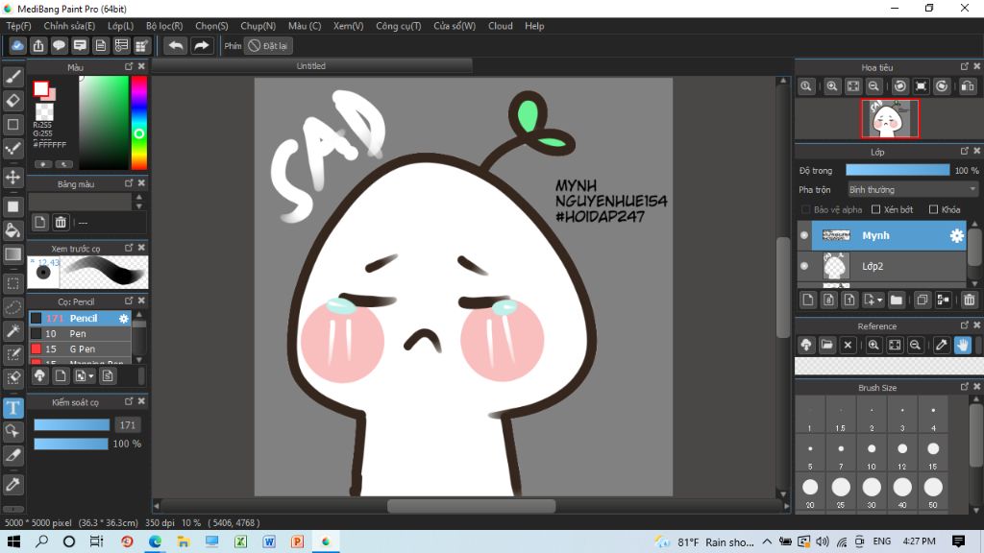984x553 pixels.
Task: Click the rainbow hue color bar
Action: point(138,123)
